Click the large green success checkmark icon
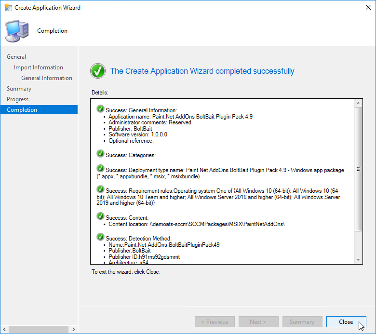Image resolution: width=376 pixels, height=334 pixels. tap(98, 71)
